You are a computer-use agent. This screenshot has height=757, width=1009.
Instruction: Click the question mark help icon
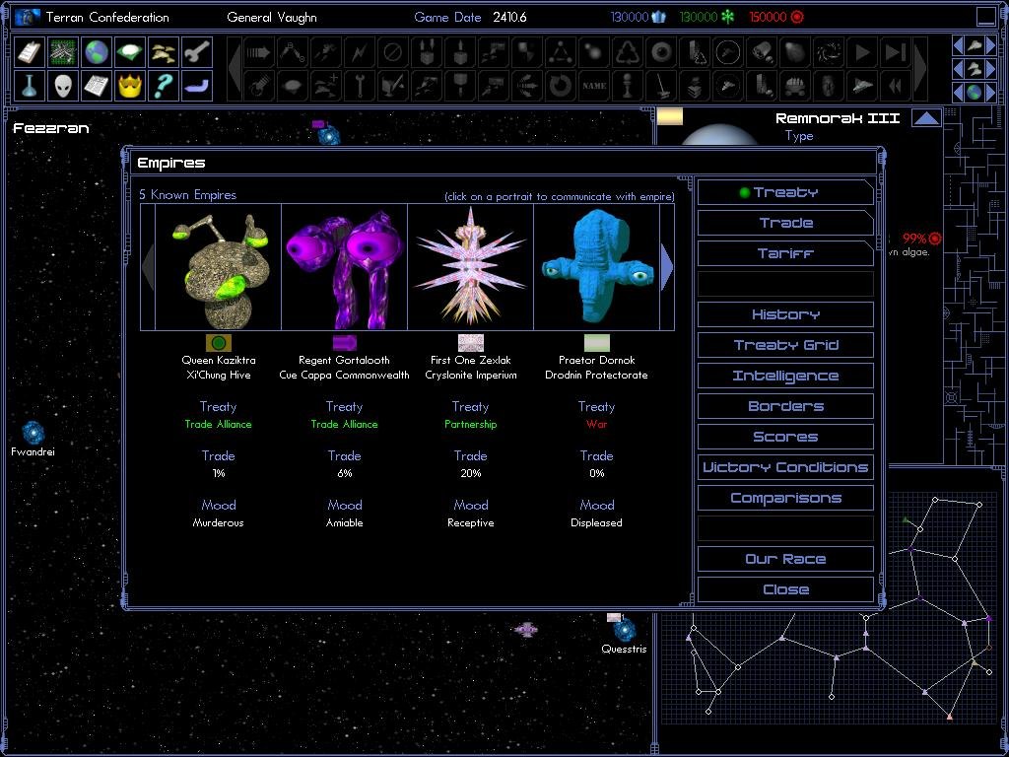pyautogui.click(x=164, y=85)
